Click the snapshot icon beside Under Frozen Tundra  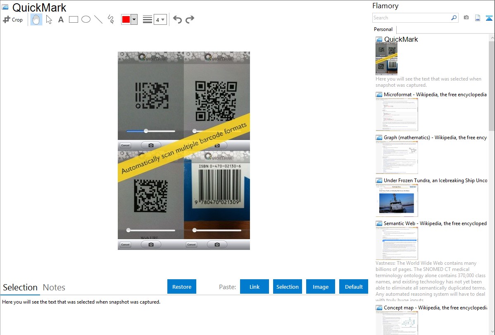point(379,181)
